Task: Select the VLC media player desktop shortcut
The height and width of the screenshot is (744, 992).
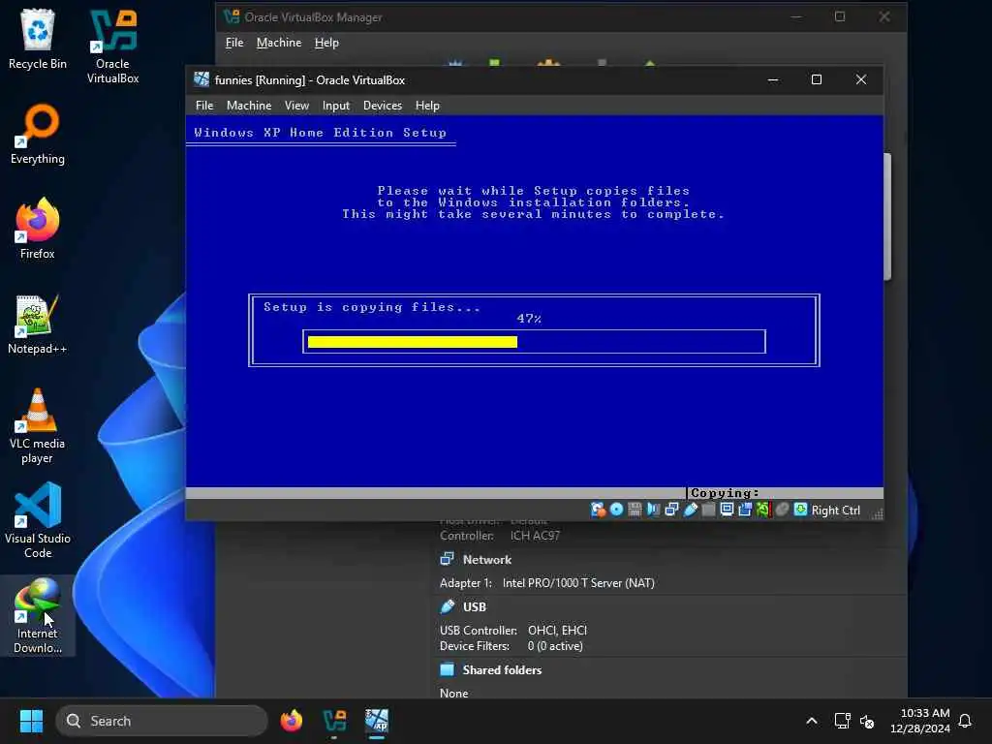Action: tap(38, 426)
